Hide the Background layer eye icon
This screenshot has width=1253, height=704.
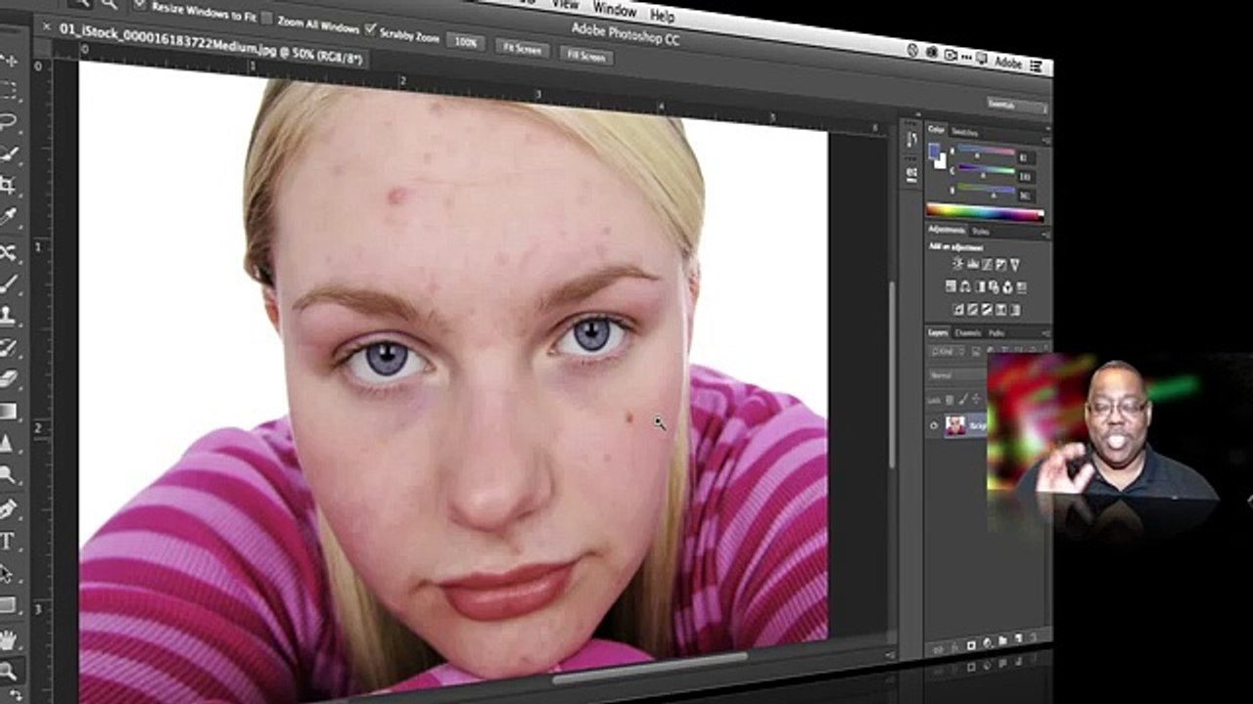coord(934,425)
